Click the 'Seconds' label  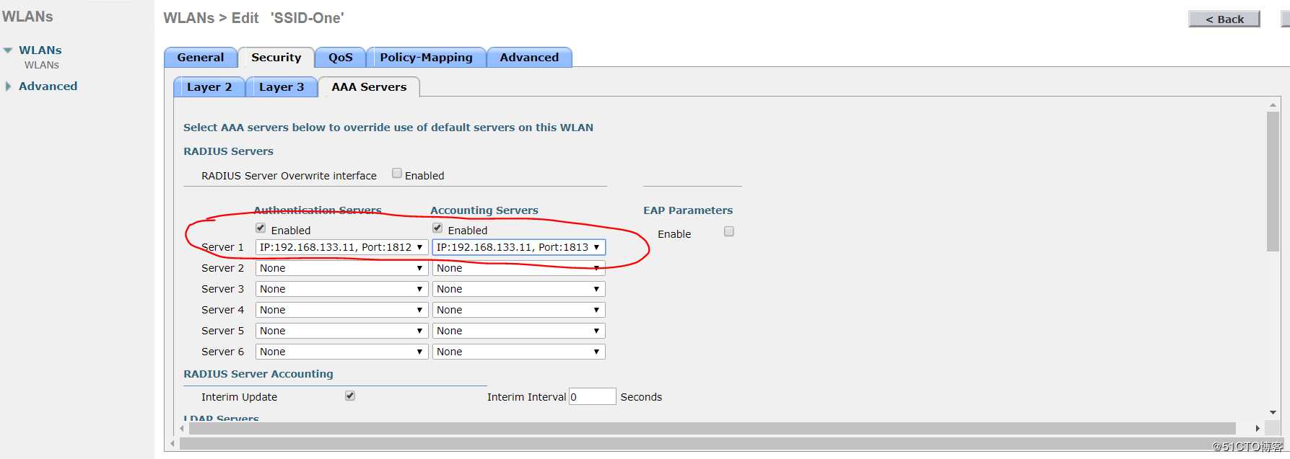click(641, 397)
